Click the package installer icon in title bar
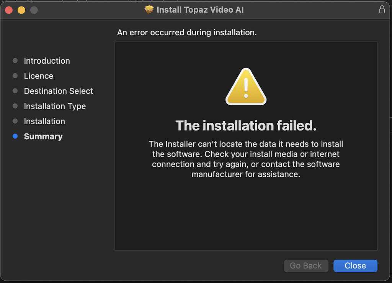The height and width of the screenshot is (283, 392). (x=149, y=10)
